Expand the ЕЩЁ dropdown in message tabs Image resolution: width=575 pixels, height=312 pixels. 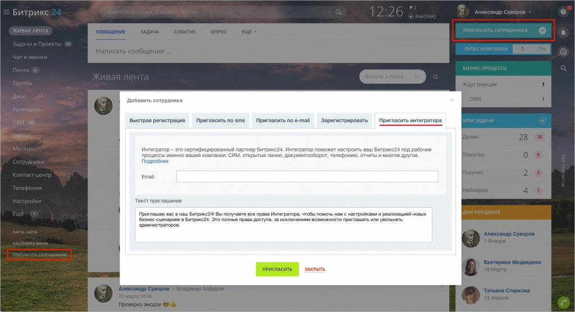point(249,32)
